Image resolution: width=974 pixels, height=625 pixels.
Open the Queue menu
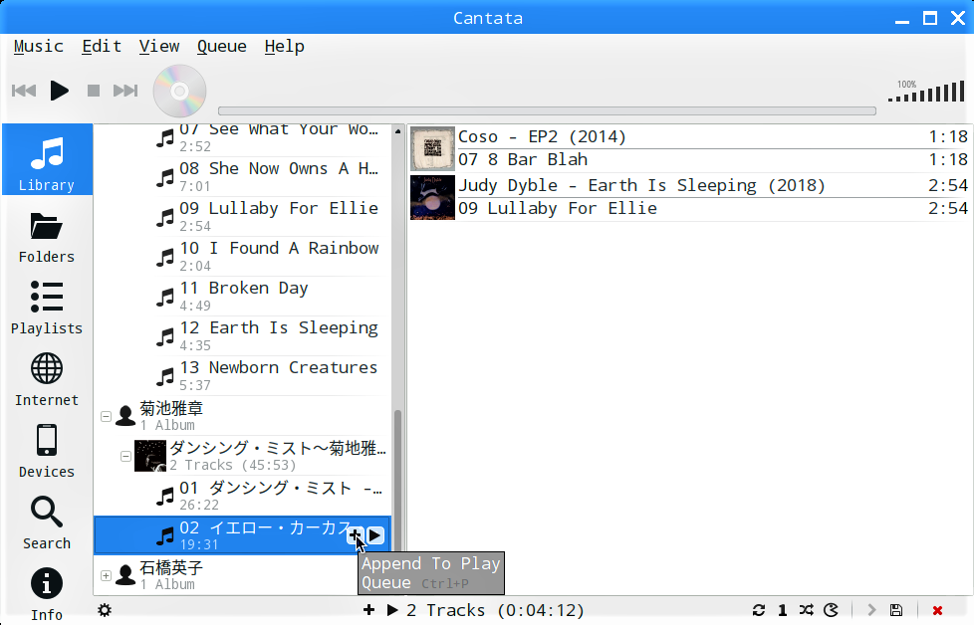pyautogui.click(x=222, y=47)
